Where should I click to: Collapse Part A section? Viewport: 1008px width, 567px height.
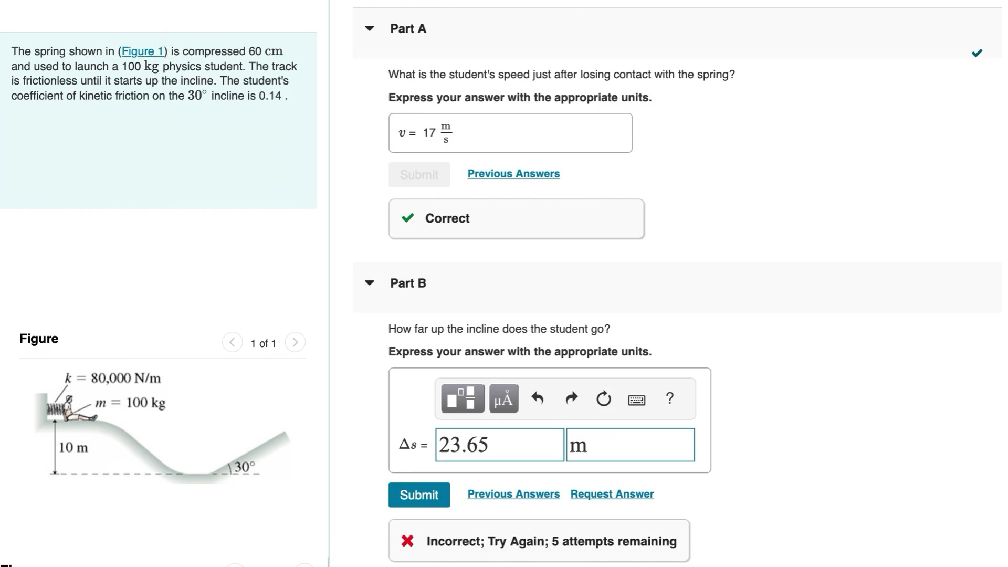pos(370,28)
